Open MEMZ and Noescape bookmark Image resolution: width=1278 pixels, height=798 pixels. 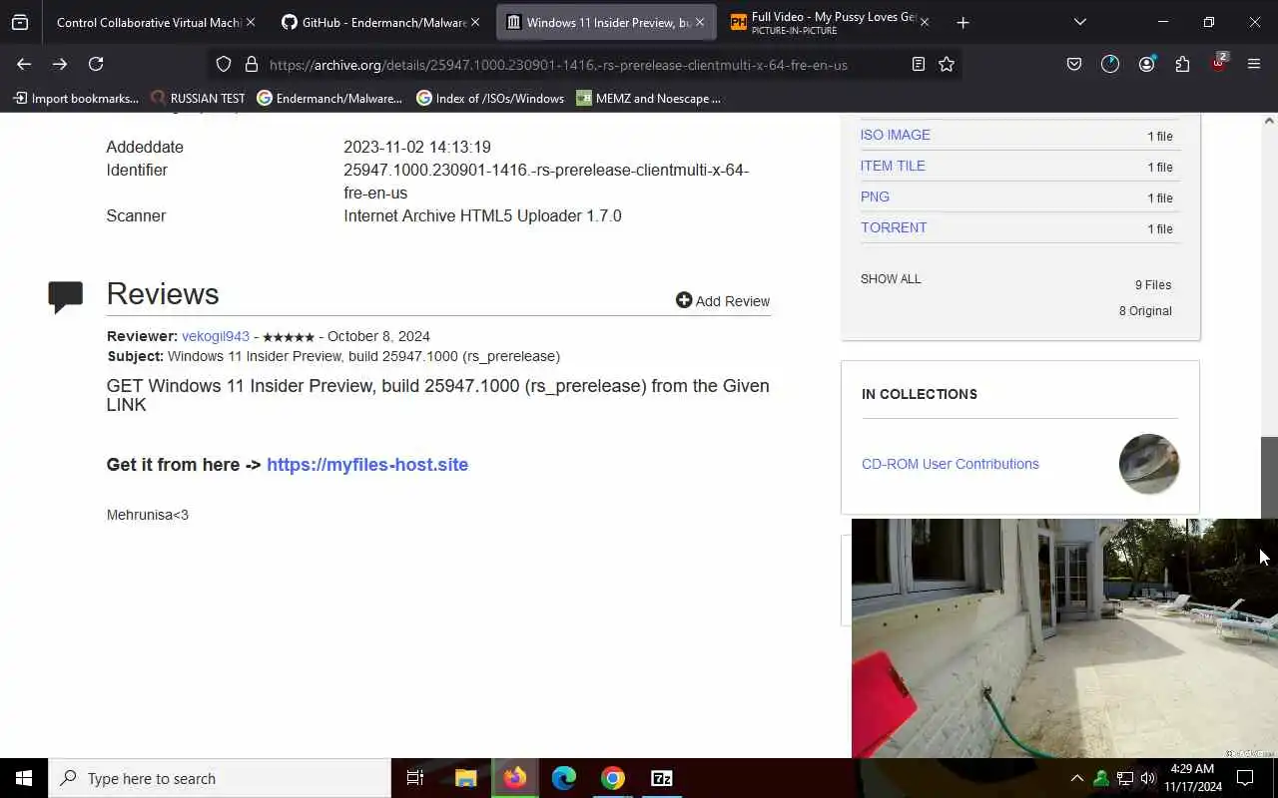point(649,98)
